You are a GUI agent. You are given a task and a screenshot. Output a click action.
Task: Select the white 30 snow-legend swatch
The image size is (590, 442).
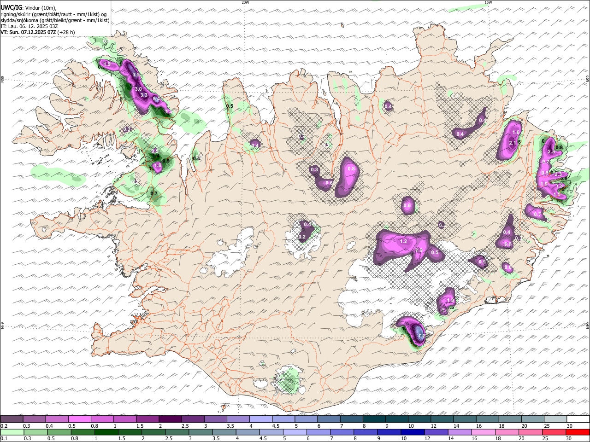point(578,419)
